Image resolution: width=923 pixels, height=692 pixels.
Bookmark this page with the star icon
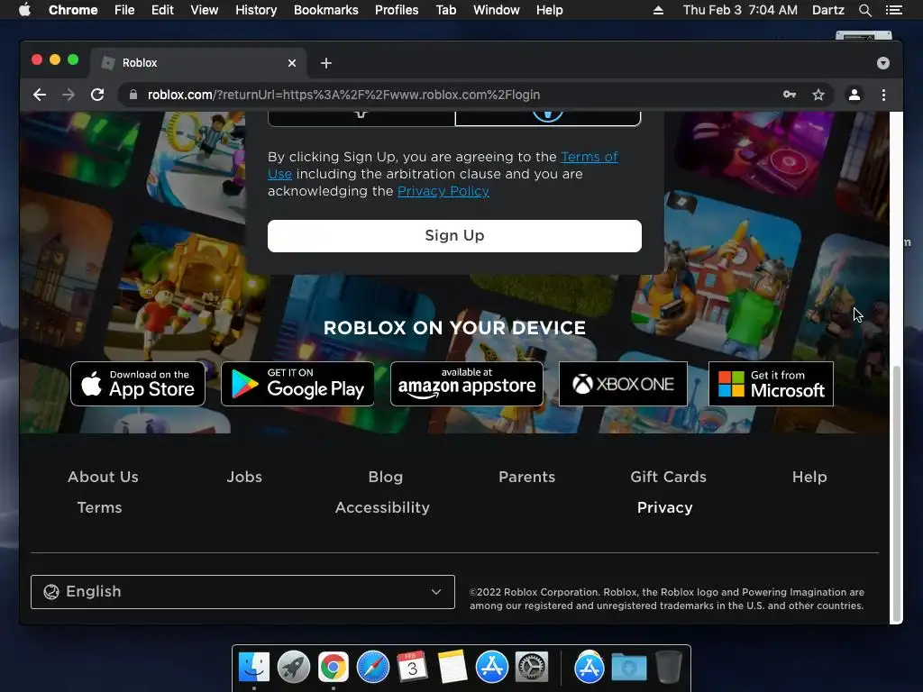pos(818,95)
